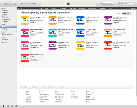137x108 pixels.
Task: Open the Audiobooks store tab
Action: (x=92, y=8)
